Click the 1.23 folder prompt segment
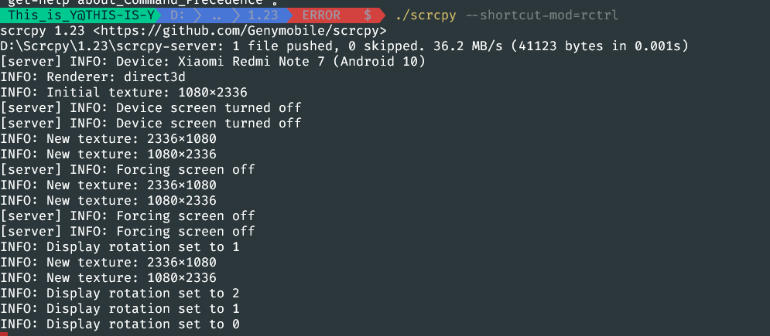The height and width of the screenshot is (336, 770). (263, 15)
